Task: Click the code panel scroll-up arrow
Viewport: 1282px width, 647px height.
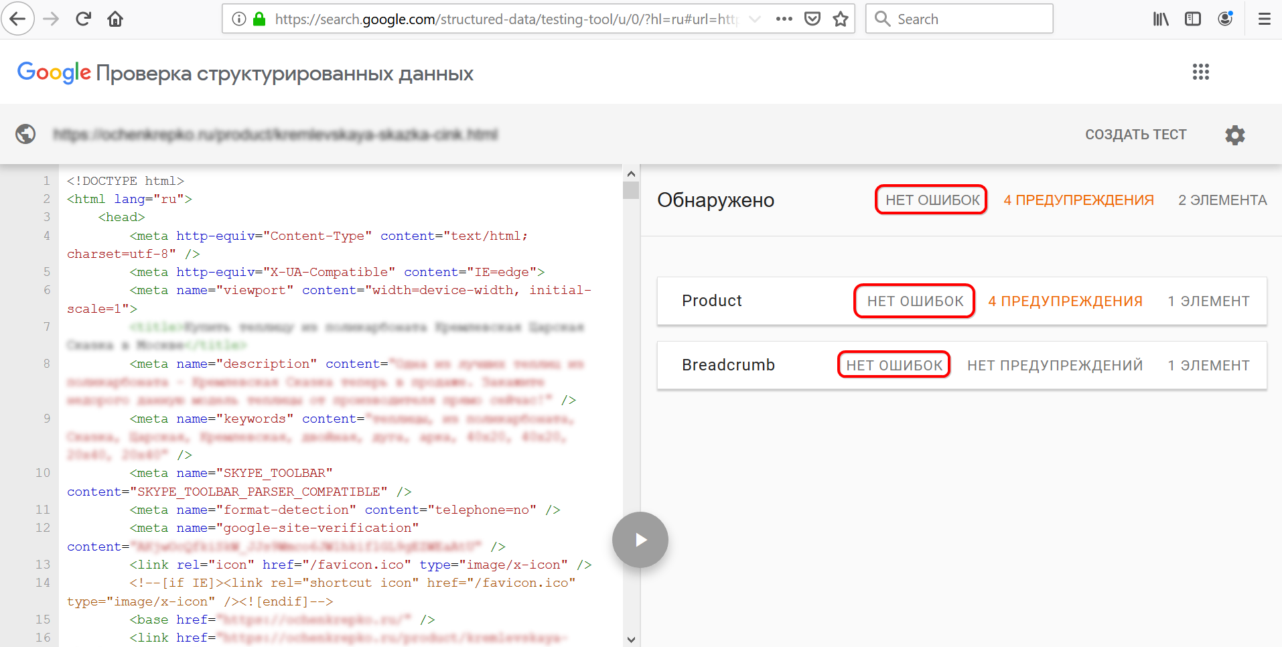Action: click(631, 173)
